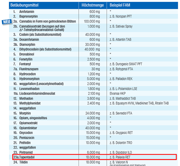The height and width of the screenshot is (166, 180).
Task: Select Oxycodon in the list
Action: point(26,133)
